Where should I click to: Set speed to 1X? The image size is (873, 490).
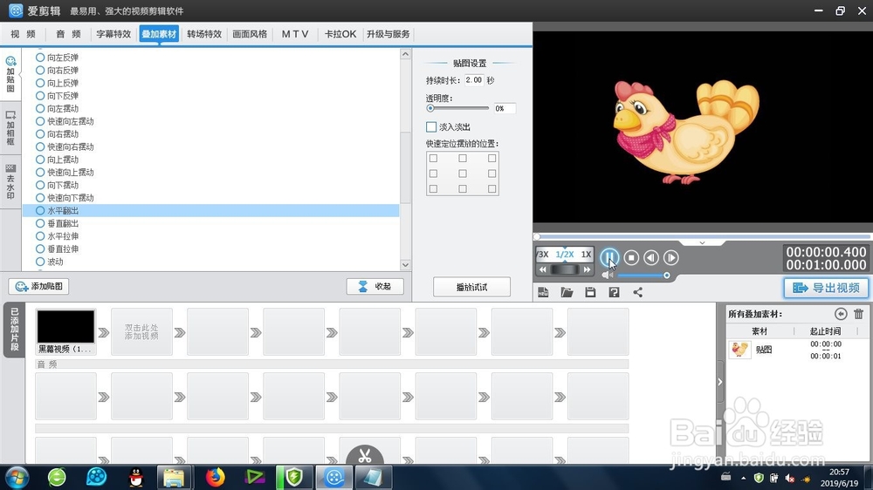(586, 255)
